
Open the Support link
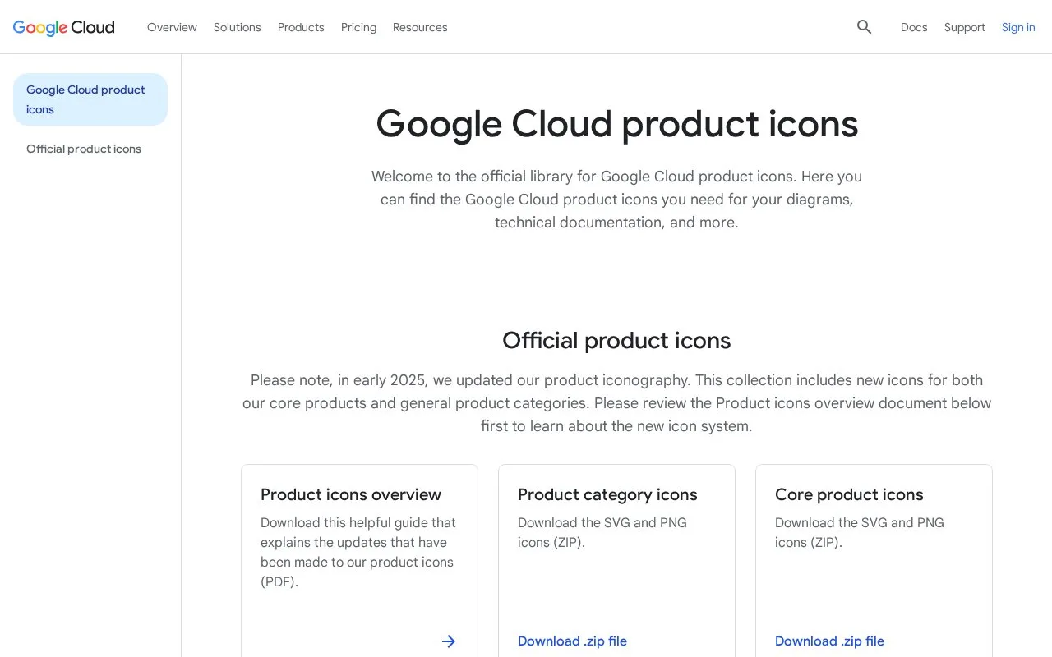click(x=965, y=27)
